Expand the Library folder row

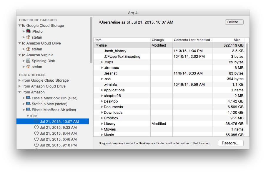(x=102, y=124)
